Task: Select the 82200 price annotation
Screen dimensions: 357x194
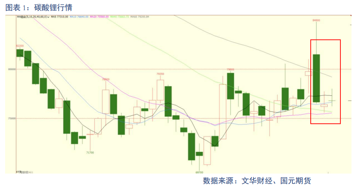Action: pyautogui.click(x=20, y=46)
